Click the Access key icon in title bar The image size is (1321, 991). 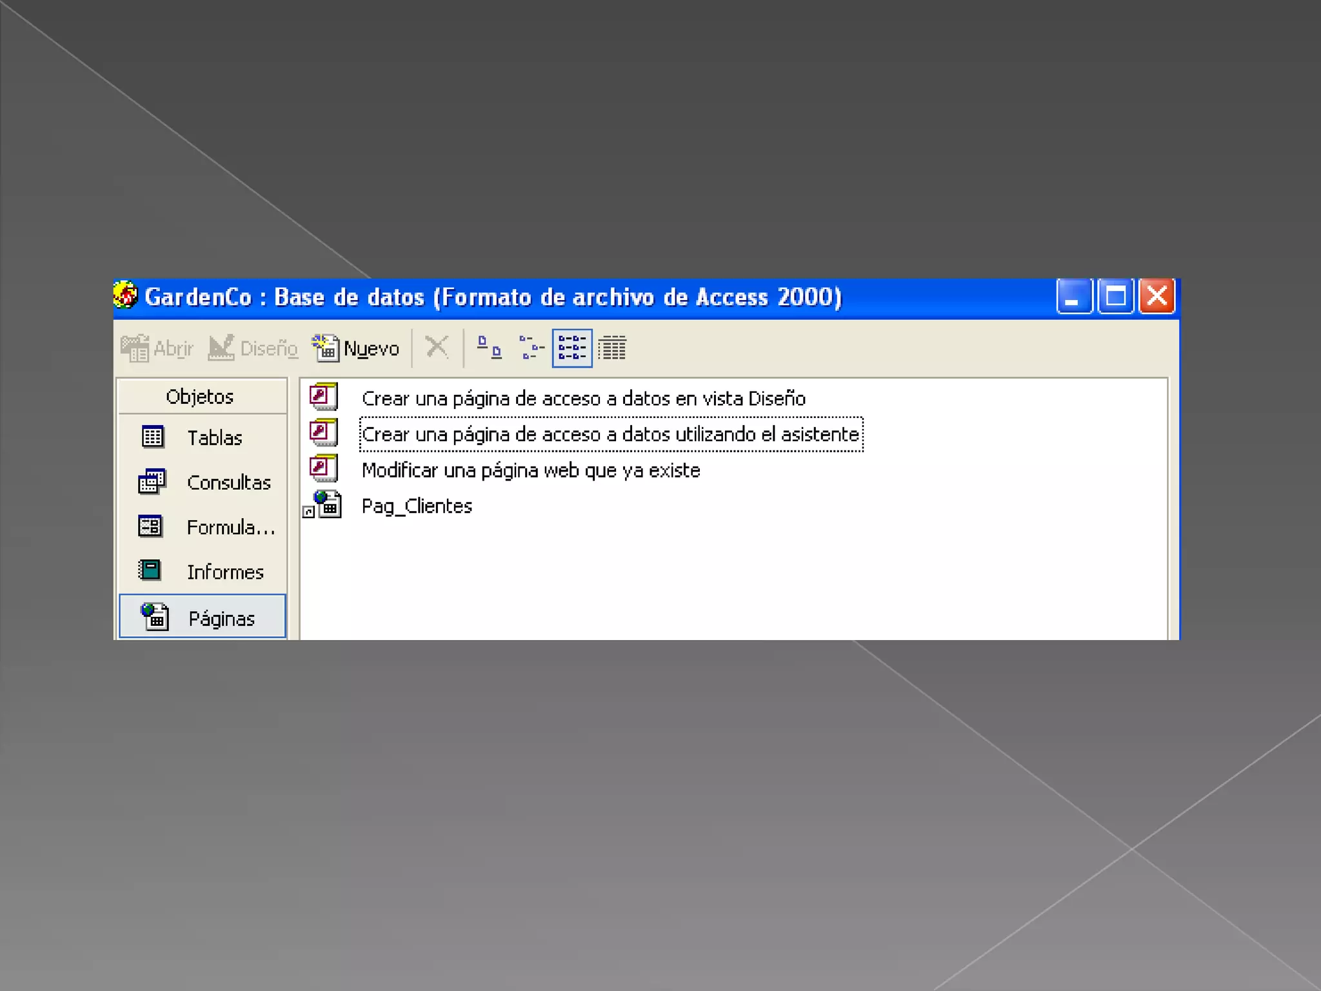[126, 295]
